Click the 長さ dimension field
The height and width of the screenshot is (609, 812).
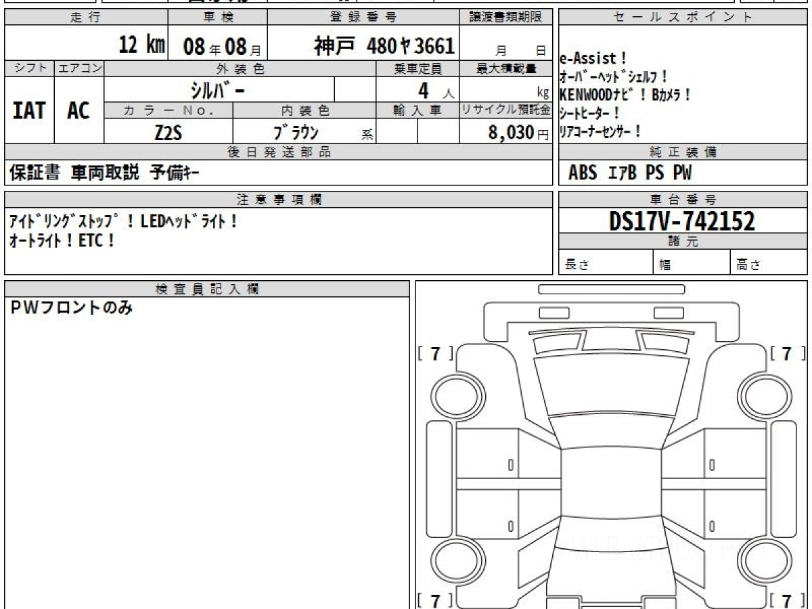click(x=606, y=263)
